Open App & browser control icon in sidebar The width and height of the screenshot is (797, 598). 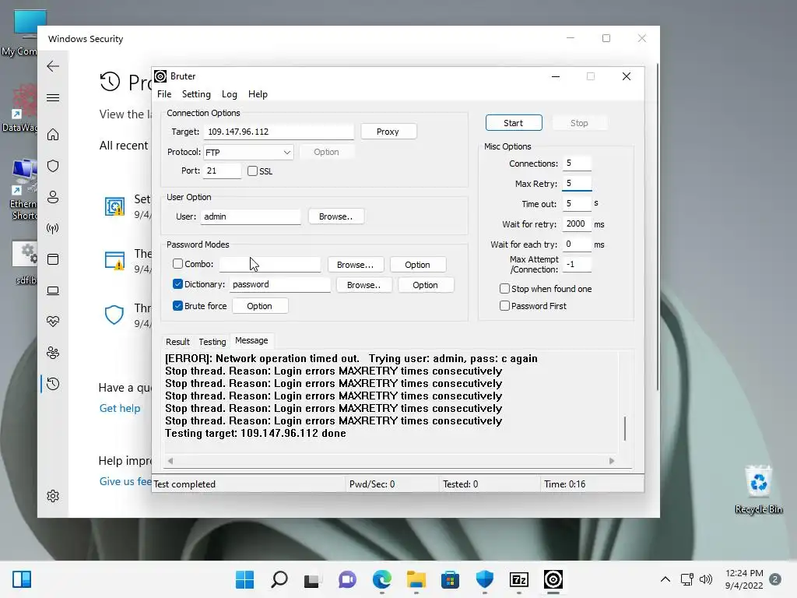click(x=53, y=259)
